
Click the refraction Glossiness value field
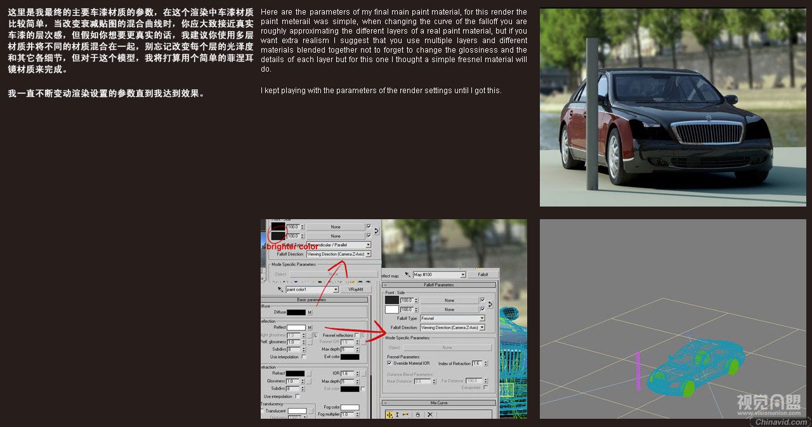click(292, 381)
